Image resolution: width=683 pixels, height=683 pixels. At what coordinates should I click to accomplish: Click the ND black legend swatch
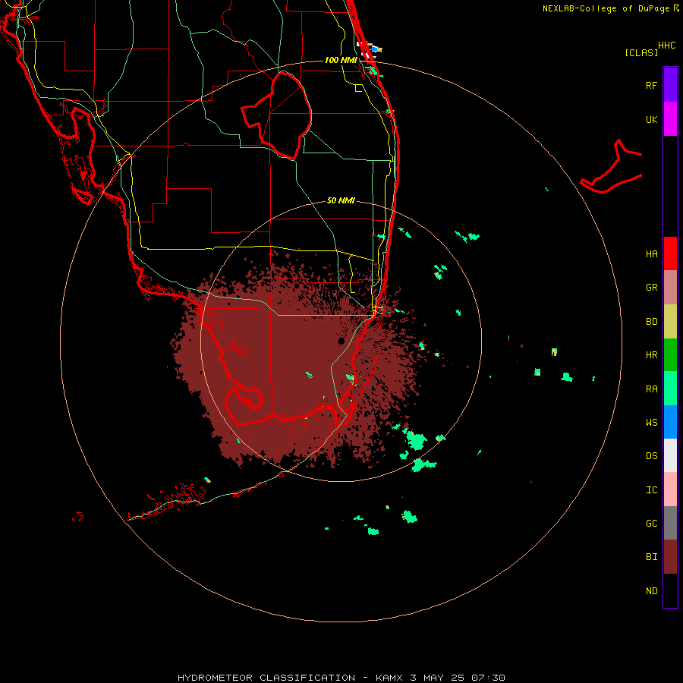click(670, 590)
